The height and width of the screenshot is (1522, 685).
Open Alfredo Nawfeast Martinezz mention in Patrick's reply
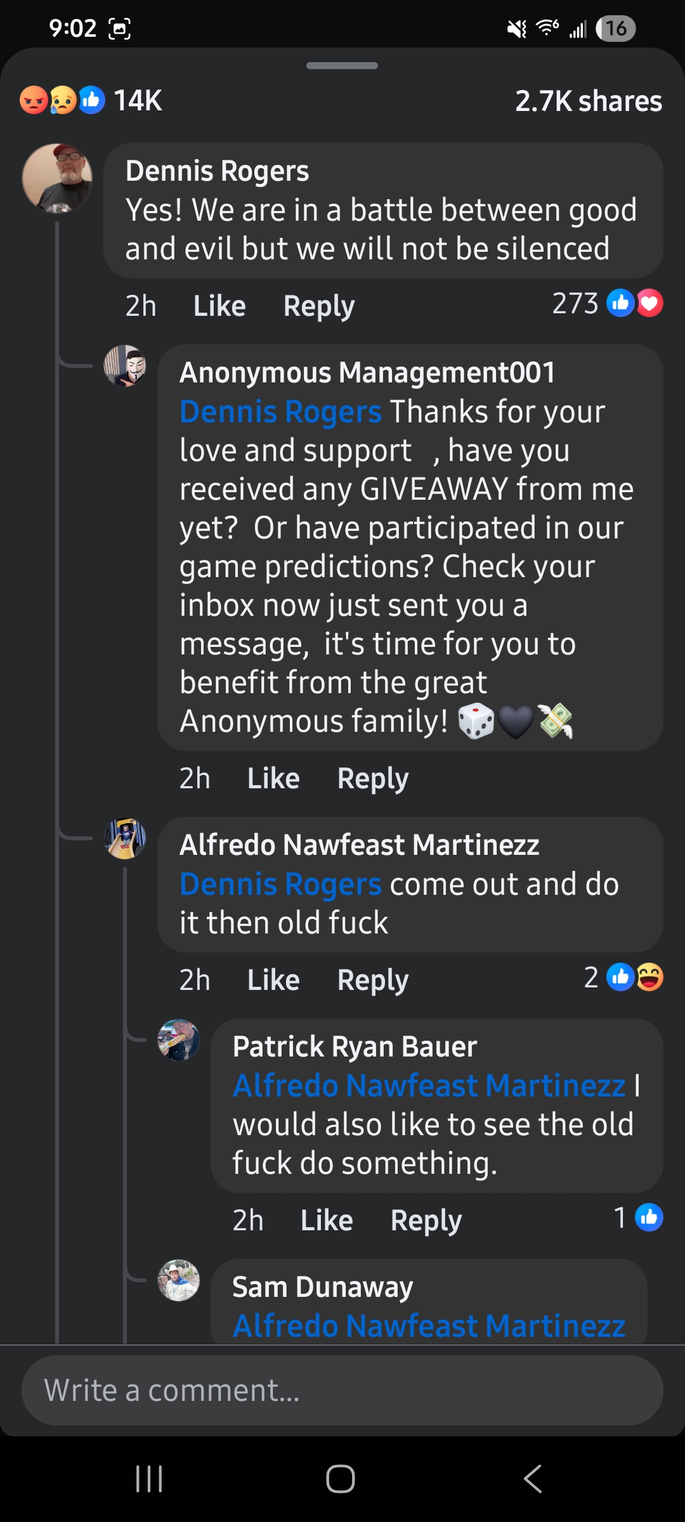(429, 1086)
